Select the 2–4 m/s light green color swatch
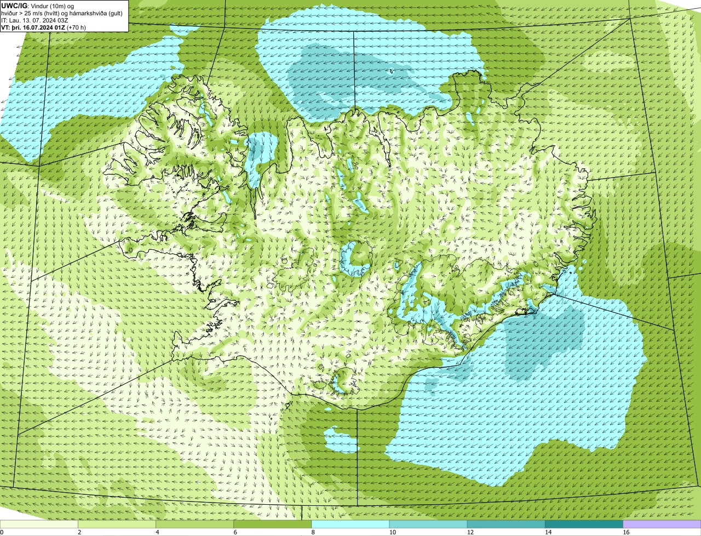Screen dimensions: 701x536 coord(117,524)
